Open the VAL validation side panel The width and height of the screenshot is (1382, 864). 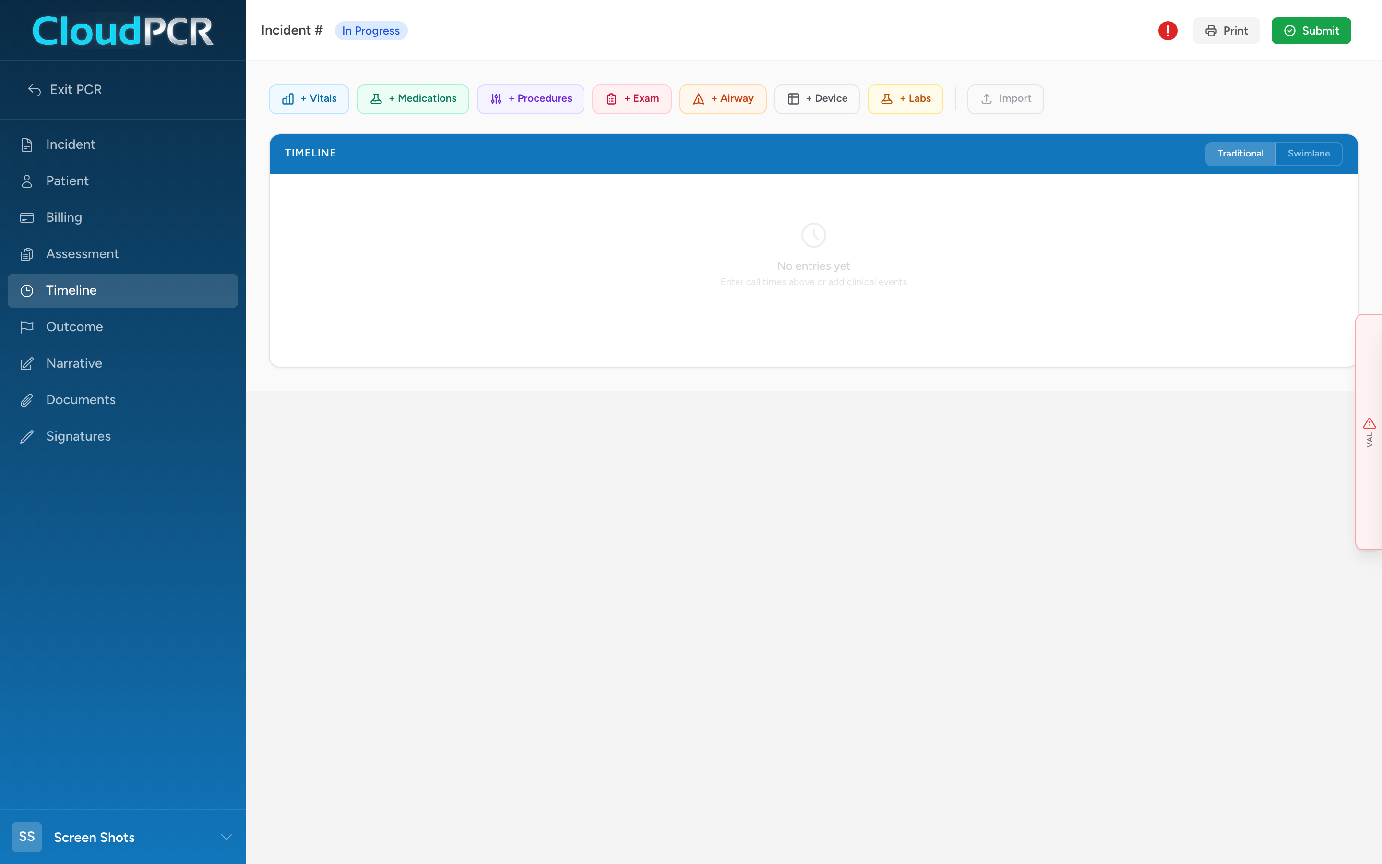pos(1369,432)
